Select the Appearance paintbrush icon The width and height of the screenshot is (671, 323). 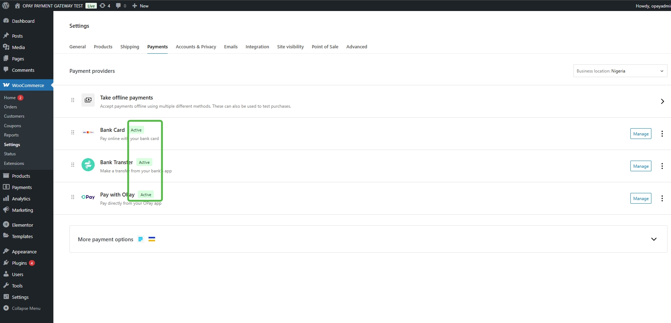pos(6,251)
